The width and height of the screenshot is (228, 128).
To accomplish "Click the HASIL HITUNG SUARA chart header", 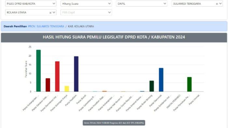I will [114, 37].
